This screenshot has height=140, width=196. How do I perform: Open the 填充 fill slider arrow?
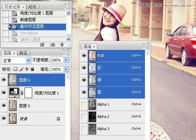tap(66, 69)
